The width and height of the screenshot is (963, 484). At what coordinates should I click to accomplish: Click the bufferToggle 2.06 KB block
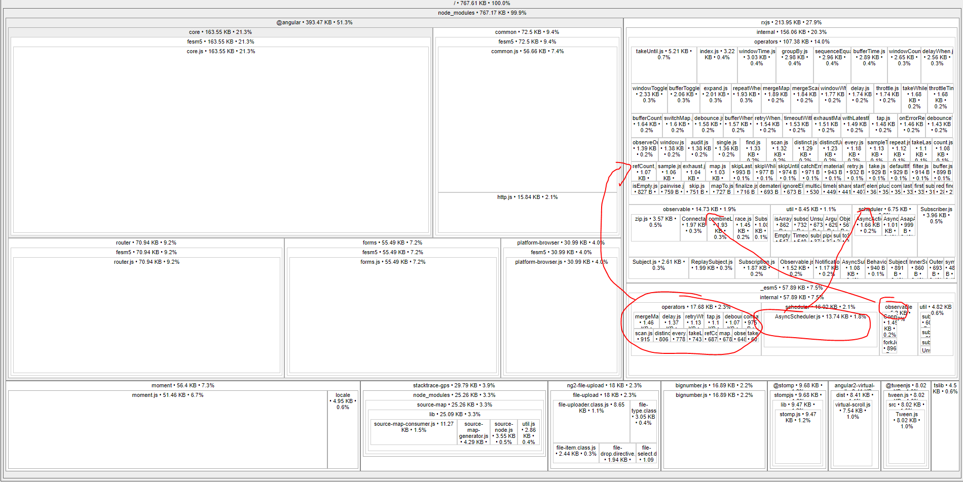pos(684,98)
